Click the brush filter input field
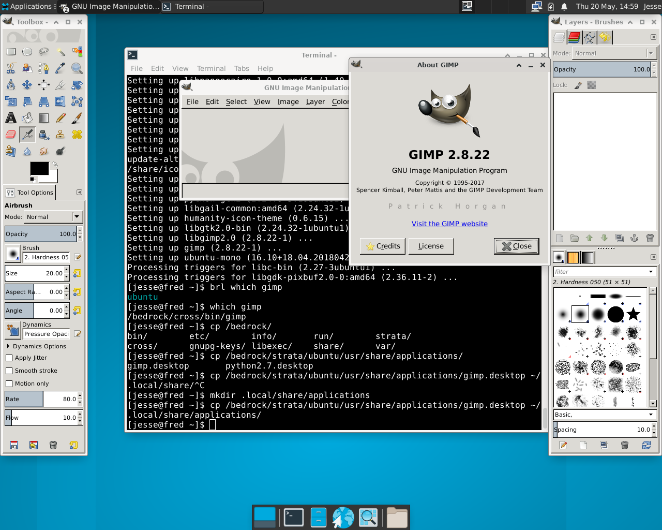The image size is (662, 530). tap(600, 272)
